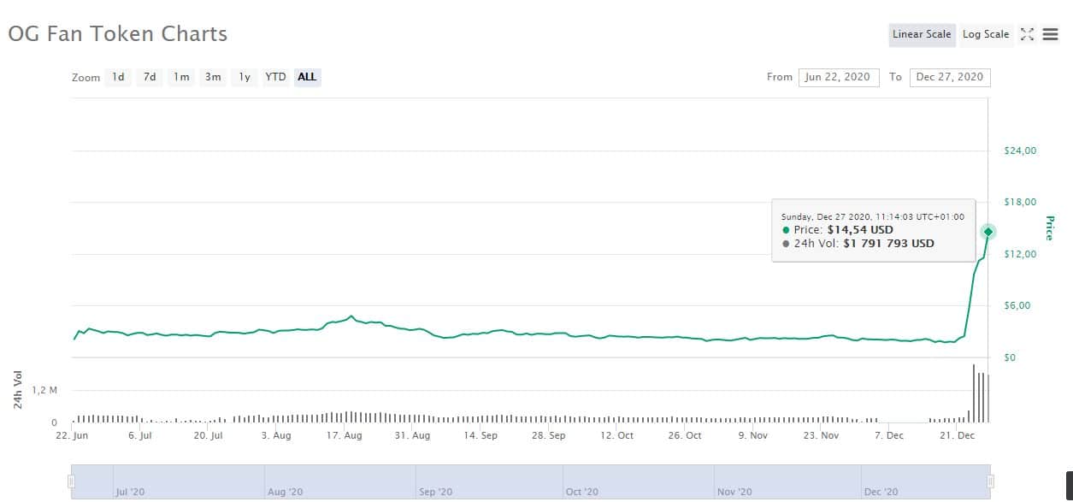Screen dimensions: 1073x502
Task: Click the 24h Vol axis title
Action: 18,389
